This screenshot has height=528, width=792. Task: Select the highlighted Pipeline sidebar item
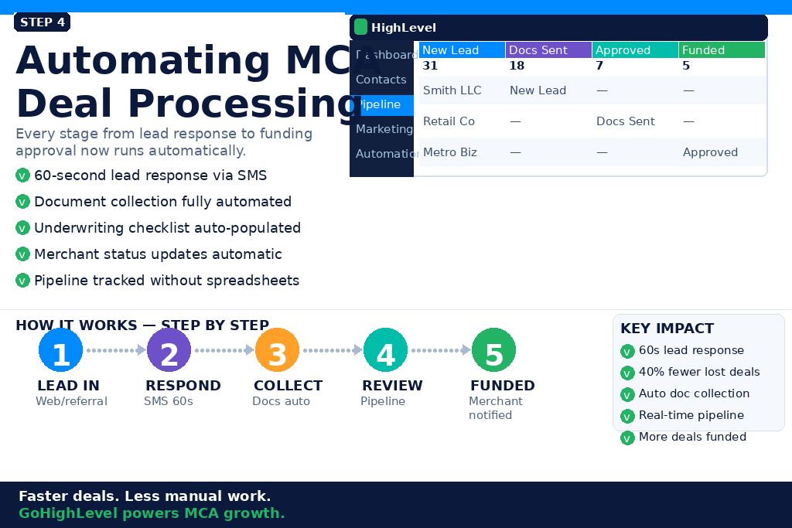tap(381, 105)
